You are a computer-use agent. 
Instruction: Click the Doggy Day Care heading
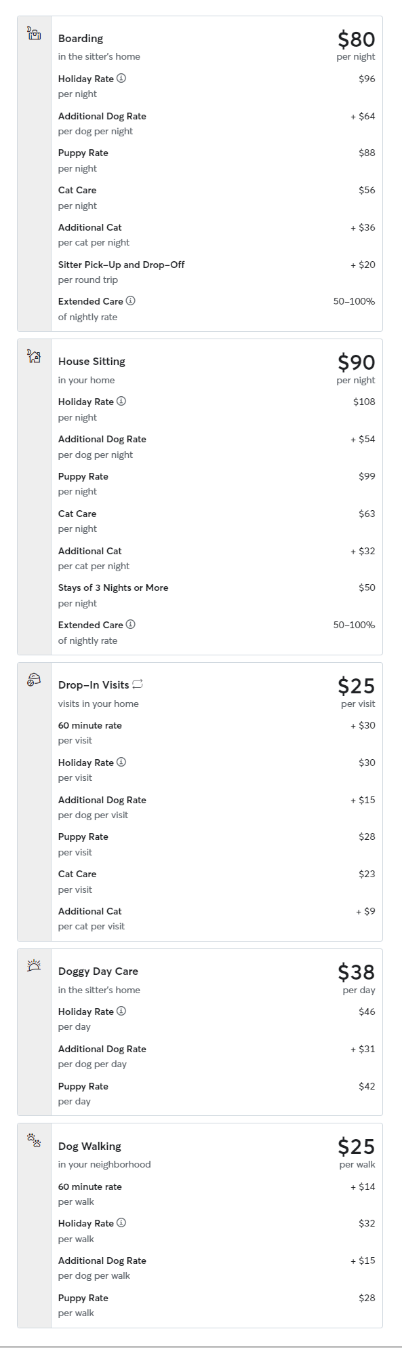tap(98, 971)
